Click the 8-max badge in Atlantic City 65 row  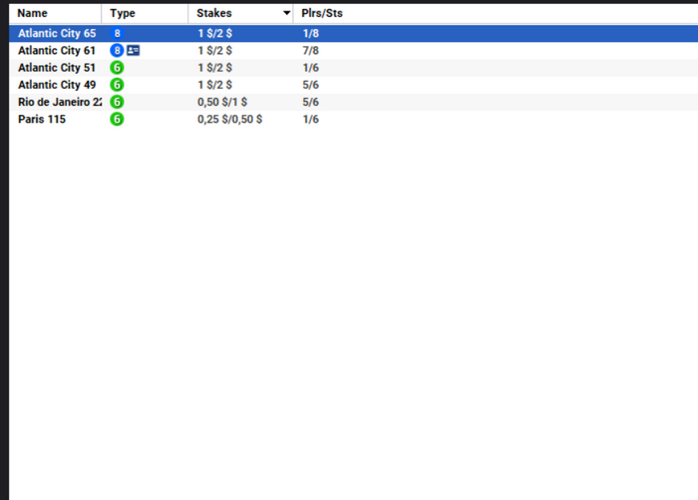(117, 33)
